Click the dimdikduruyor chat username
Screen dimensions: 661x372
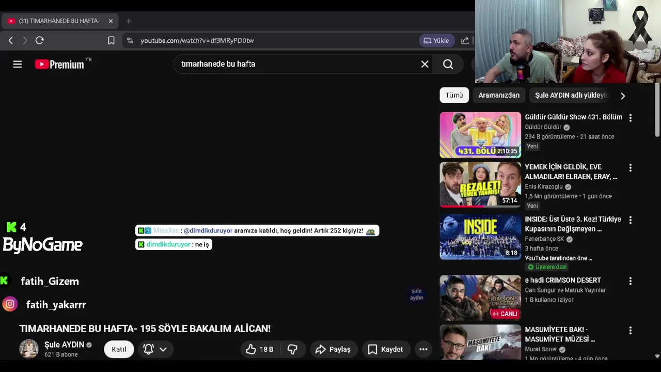click(x=169, y=244)
